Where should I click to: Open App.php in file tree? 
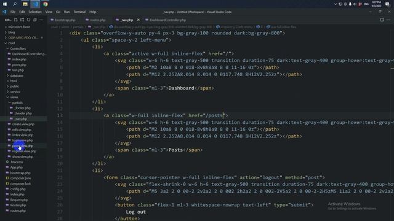(x=17, y=168)
